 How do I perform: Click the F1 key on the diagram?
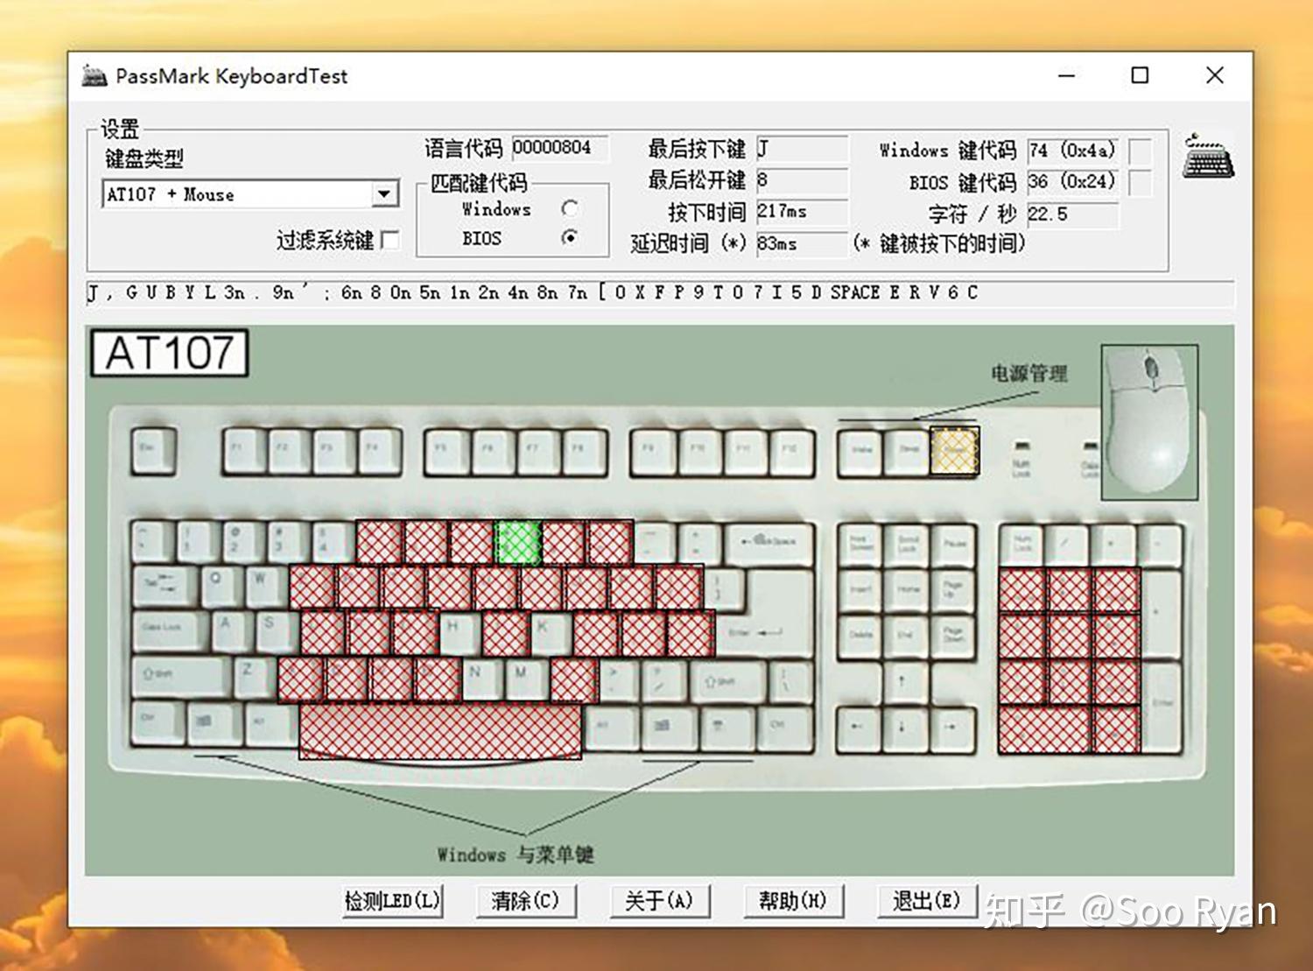pos(244,452)
